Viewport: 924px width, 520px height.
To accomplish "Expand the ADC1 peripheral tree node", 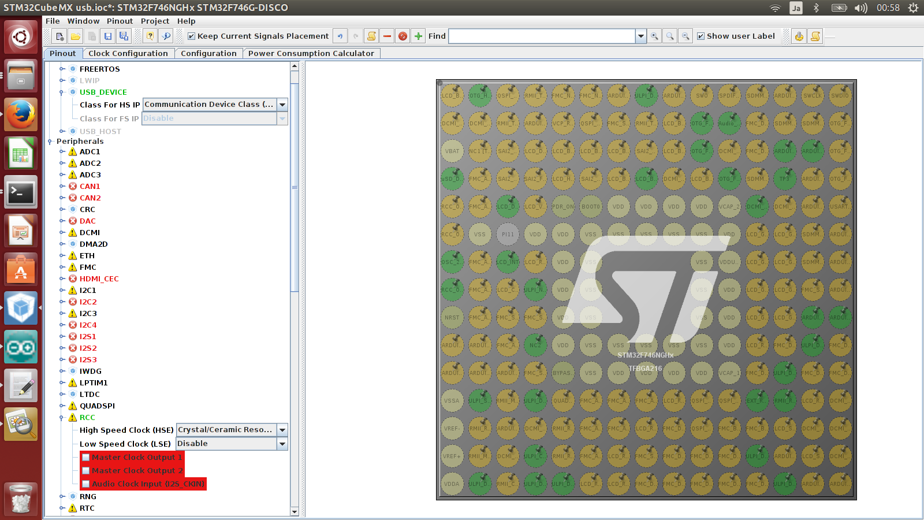I will tap(62, 152).
